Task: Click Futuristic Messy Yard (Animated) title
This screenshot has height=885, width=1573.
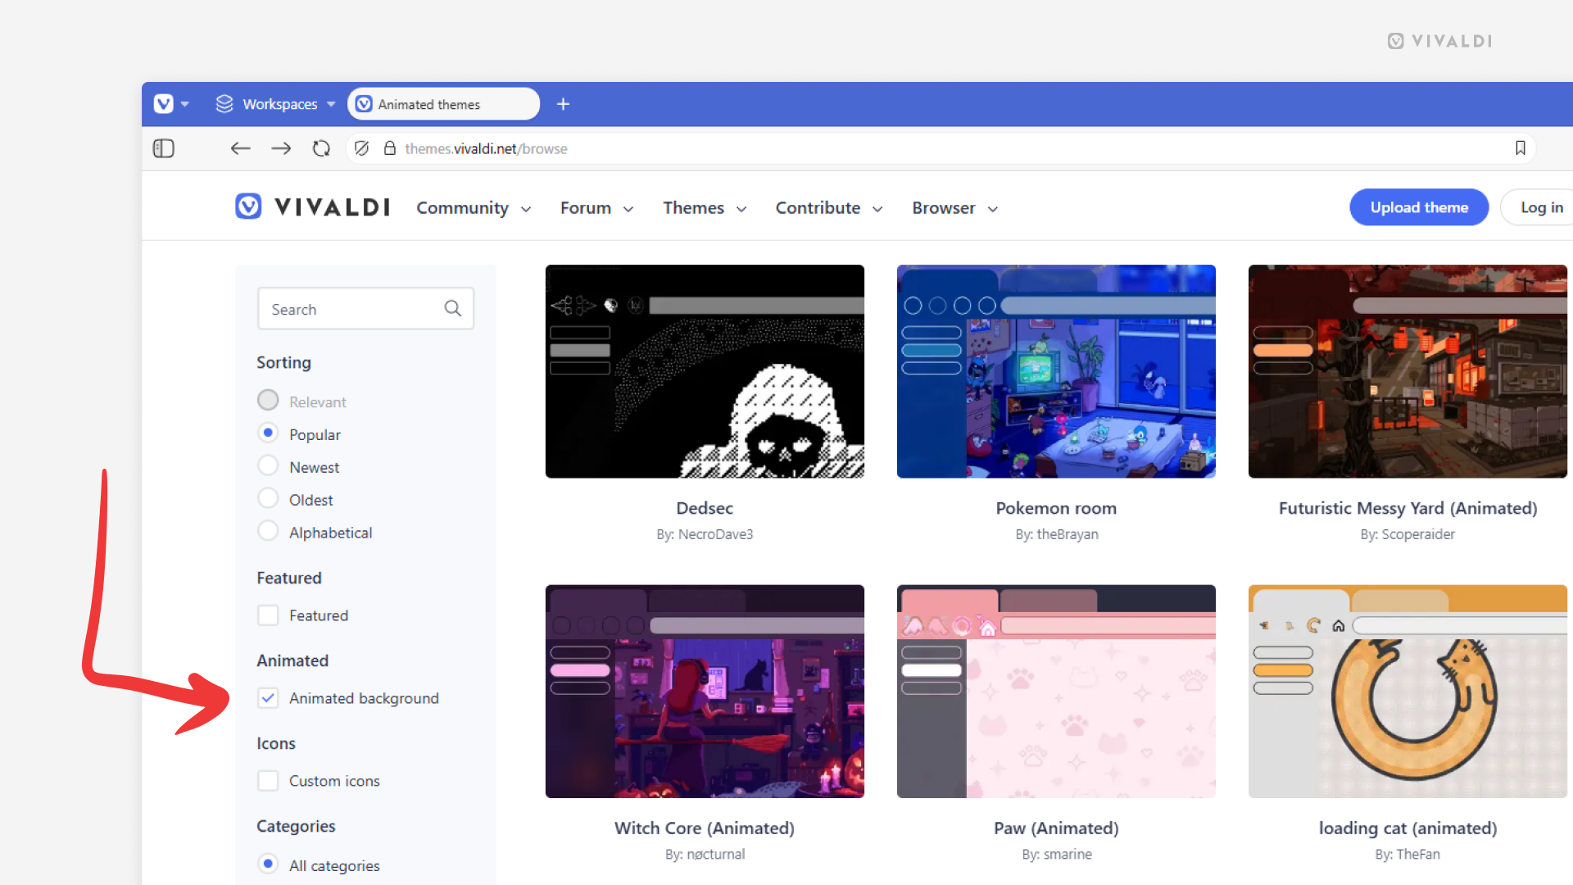Action: pos(1408,508)
